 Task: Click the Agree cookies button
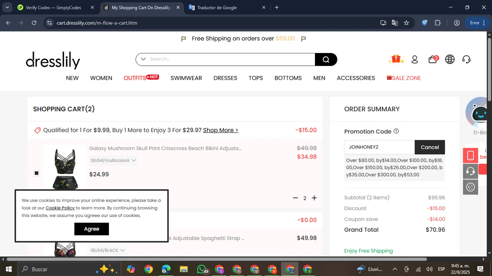click(x=92, y=229)
